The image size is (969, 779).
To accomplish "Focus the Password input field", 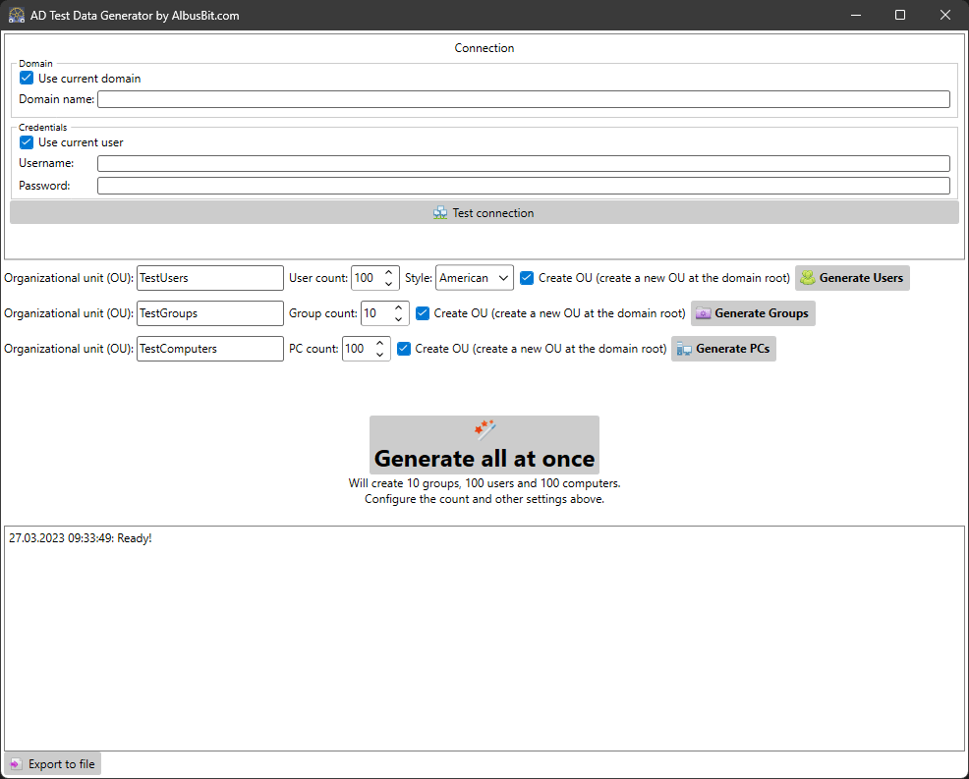I will (x=524, y=186).
